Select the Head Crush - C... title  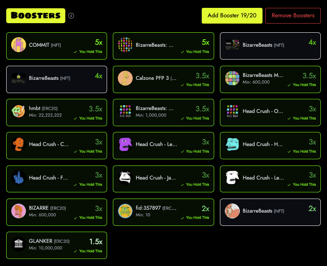pyautogui.click(x=49, y=144)
